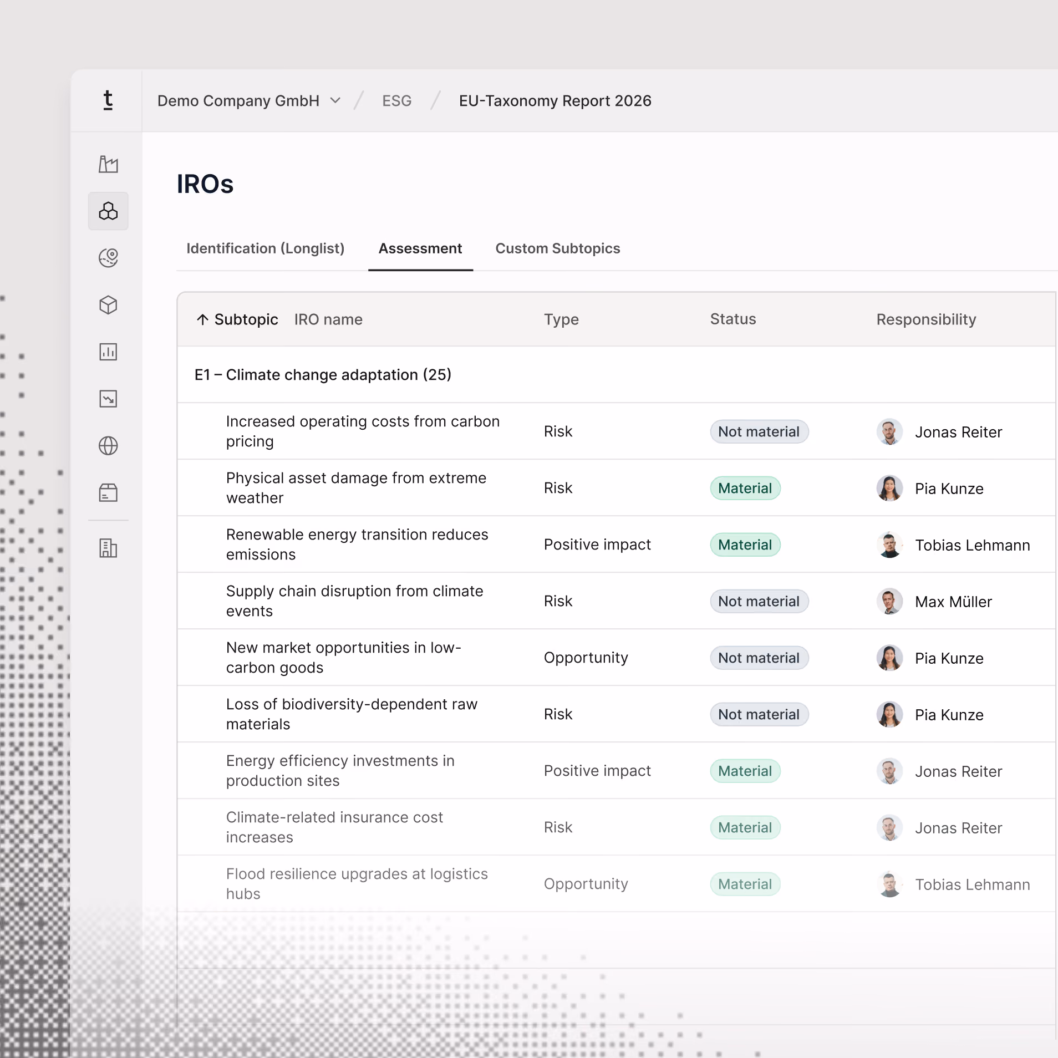
Task: Open the archive box sidebar icon
Action: click(x=108, y=492)
